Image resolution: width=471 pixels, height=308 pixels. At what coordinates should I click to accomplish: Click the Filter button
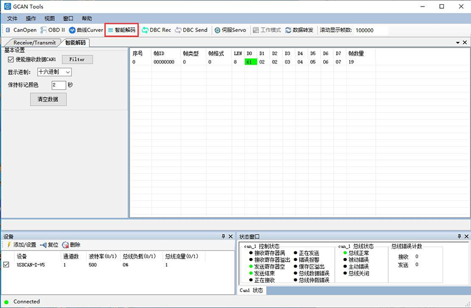(x=77, y=59)
